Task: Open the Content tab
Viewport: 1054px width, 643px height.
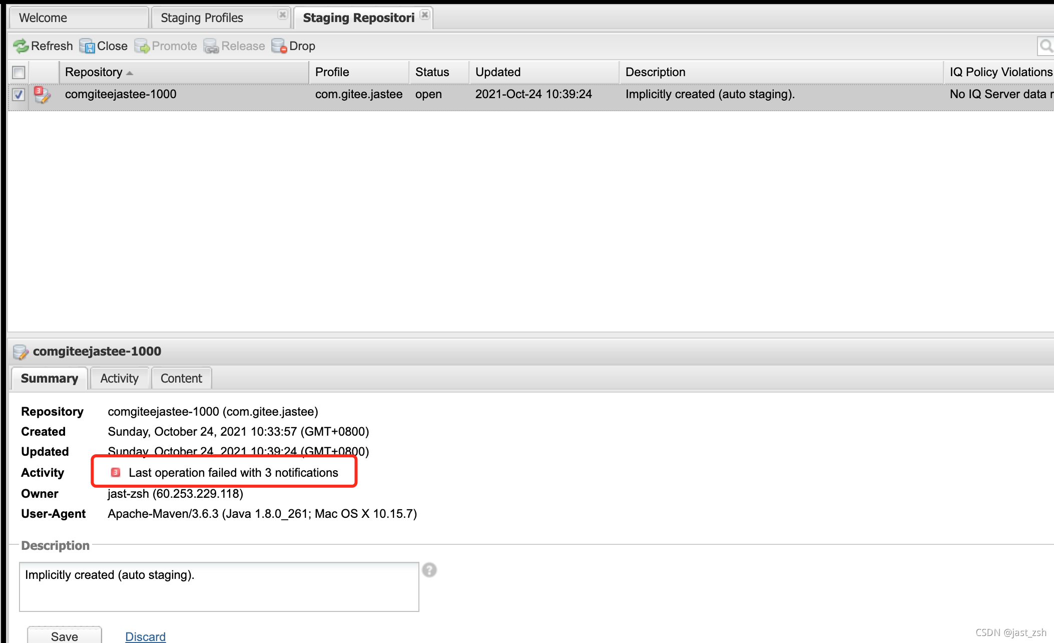Action: point(181,378)
